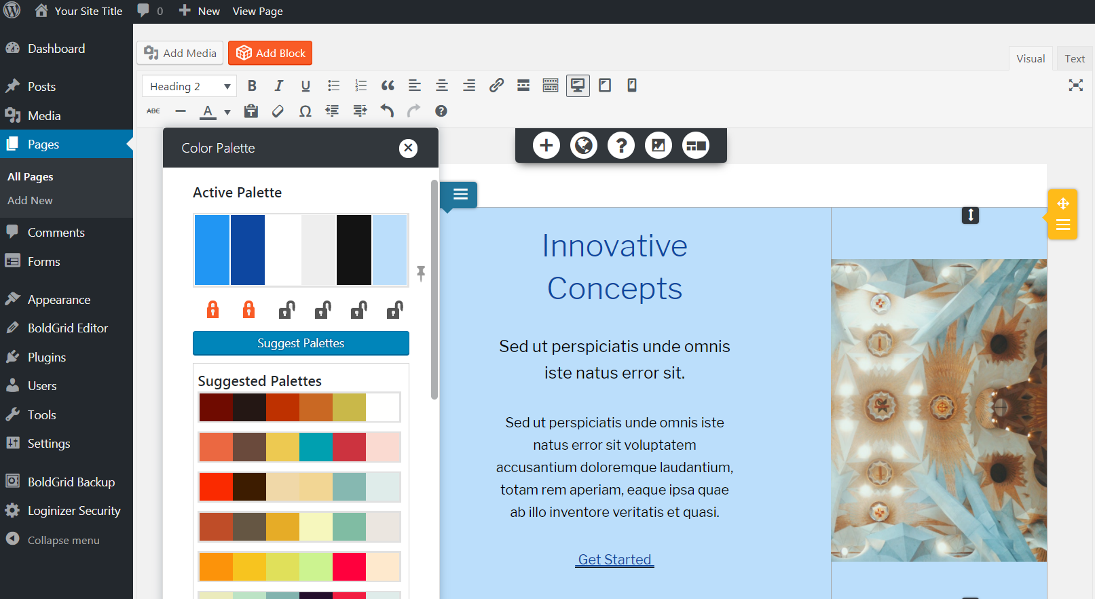
Task: Open special character omega icon
Action: click(305, 111)
